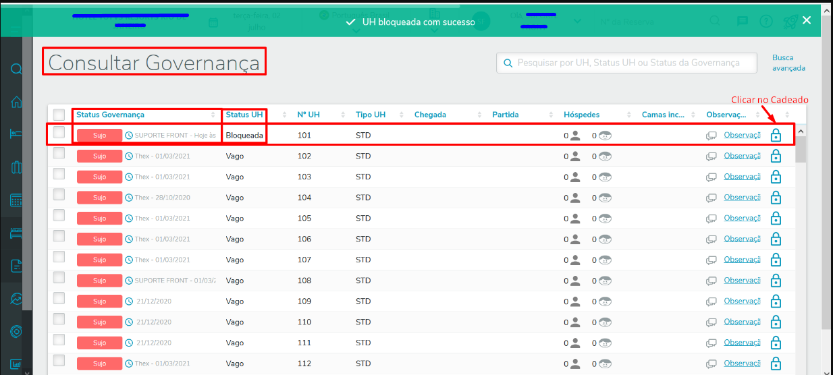Tick the checkbox for UH 109
833x375 pixels.
[59, 298]
